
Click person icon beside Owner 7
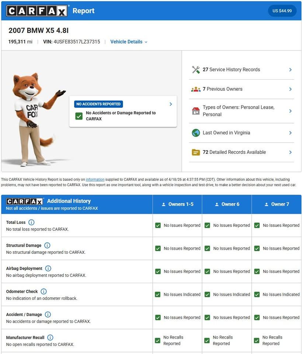pos(266,204)
